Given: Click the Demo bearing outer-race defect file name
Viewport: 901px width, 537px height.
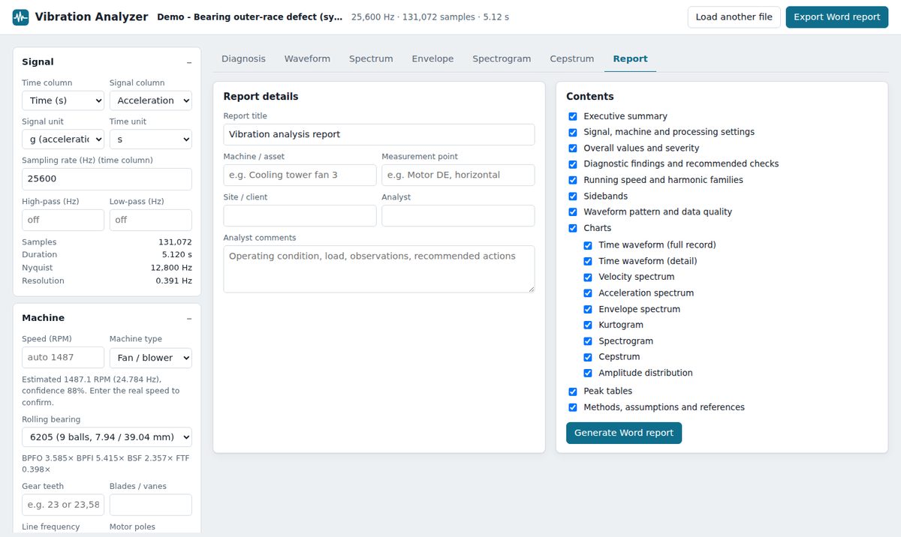Looking at the screenshot, I should tap(250, 17).
